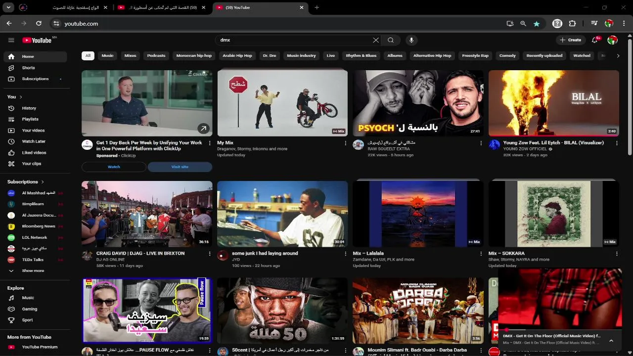Clear the search box with X icon
Screen dimensions: 633x356
[376, 40]
